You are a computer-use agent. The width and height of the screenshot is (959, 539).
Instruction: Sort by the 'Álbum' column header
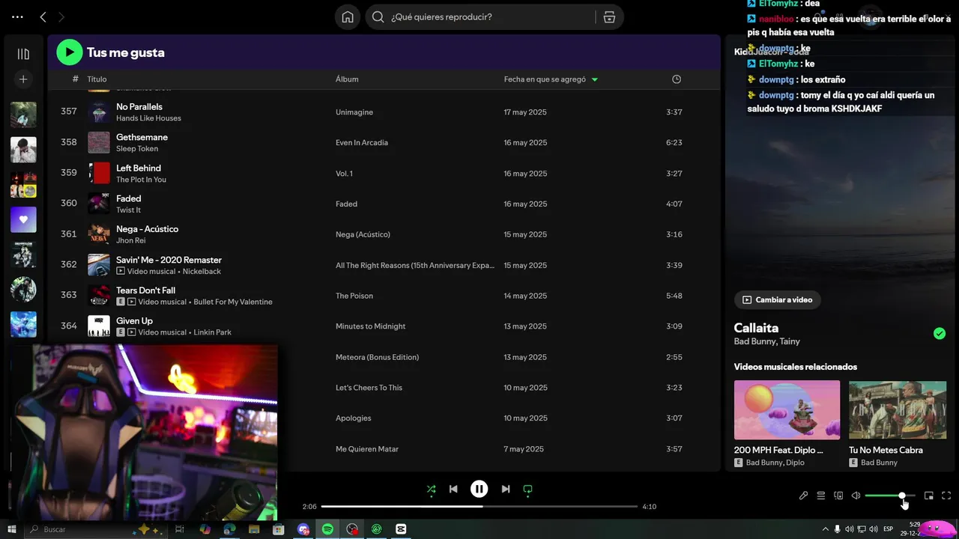tap(347, 79)
